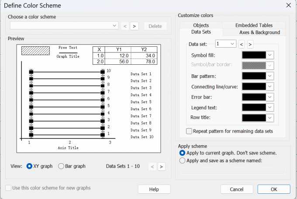The width and height of the screenshot is (297, 199).
Task: Click the Data Set 5 legend entry
Action: (141, 102)
